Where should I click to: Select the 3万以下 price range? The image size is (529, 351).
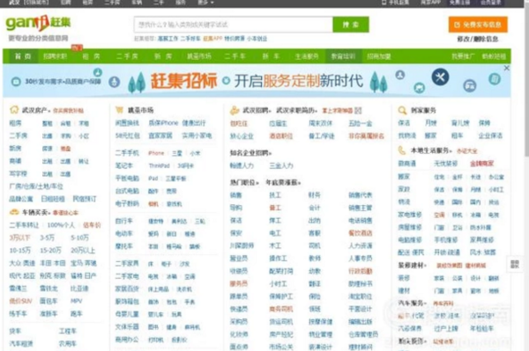coord(20,238)
